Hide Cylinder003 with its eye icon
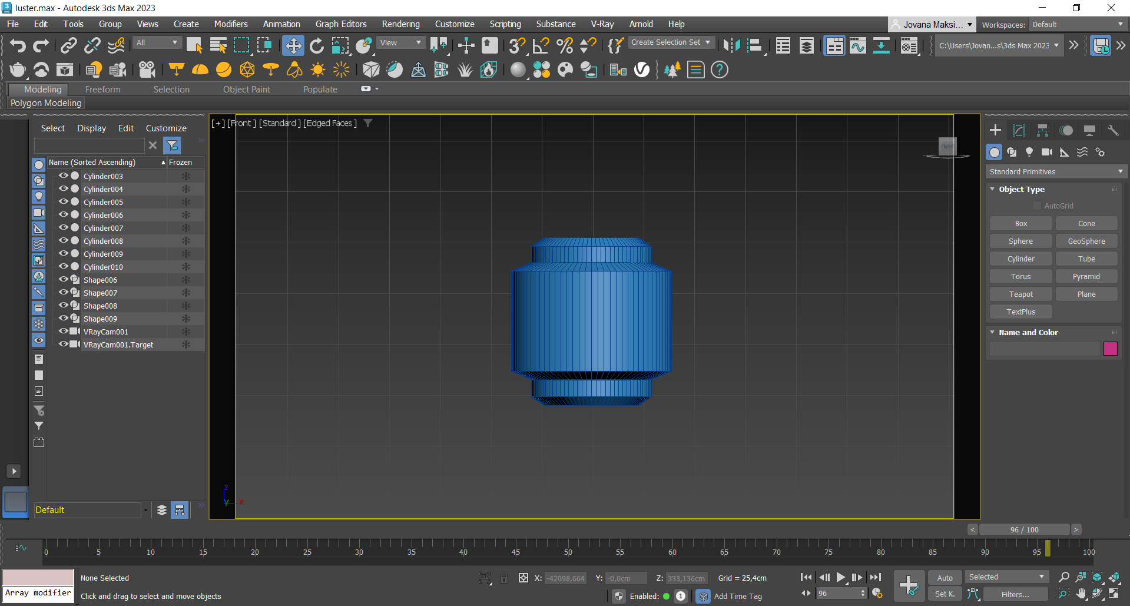The image size is (1130, 606). [x=63, y=175]
